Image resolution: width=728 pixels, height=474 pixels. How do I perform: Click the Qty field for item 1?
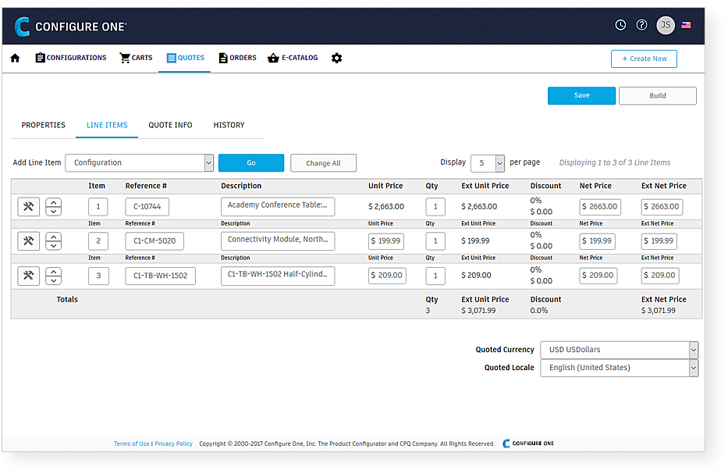tap(435, 207)
